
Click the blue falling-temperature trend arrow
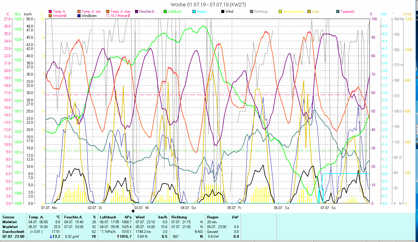pos(51,237)
